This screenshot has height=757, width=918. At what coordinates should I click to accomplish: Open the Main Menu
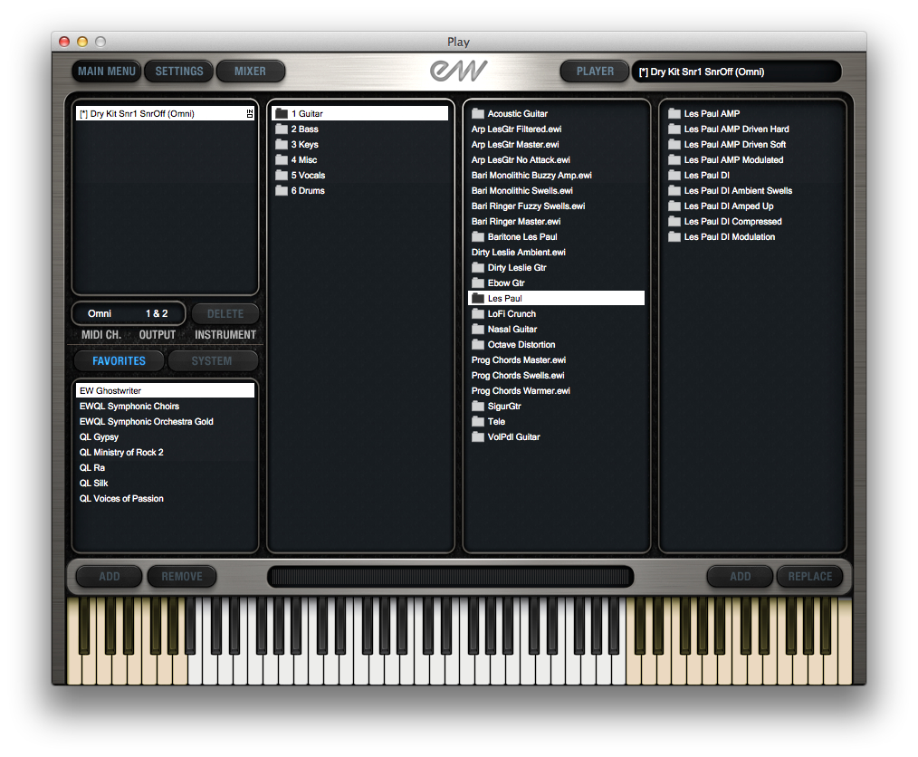(107, 72)
